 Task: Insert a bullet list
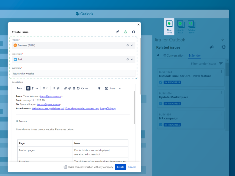pos(54,88)
